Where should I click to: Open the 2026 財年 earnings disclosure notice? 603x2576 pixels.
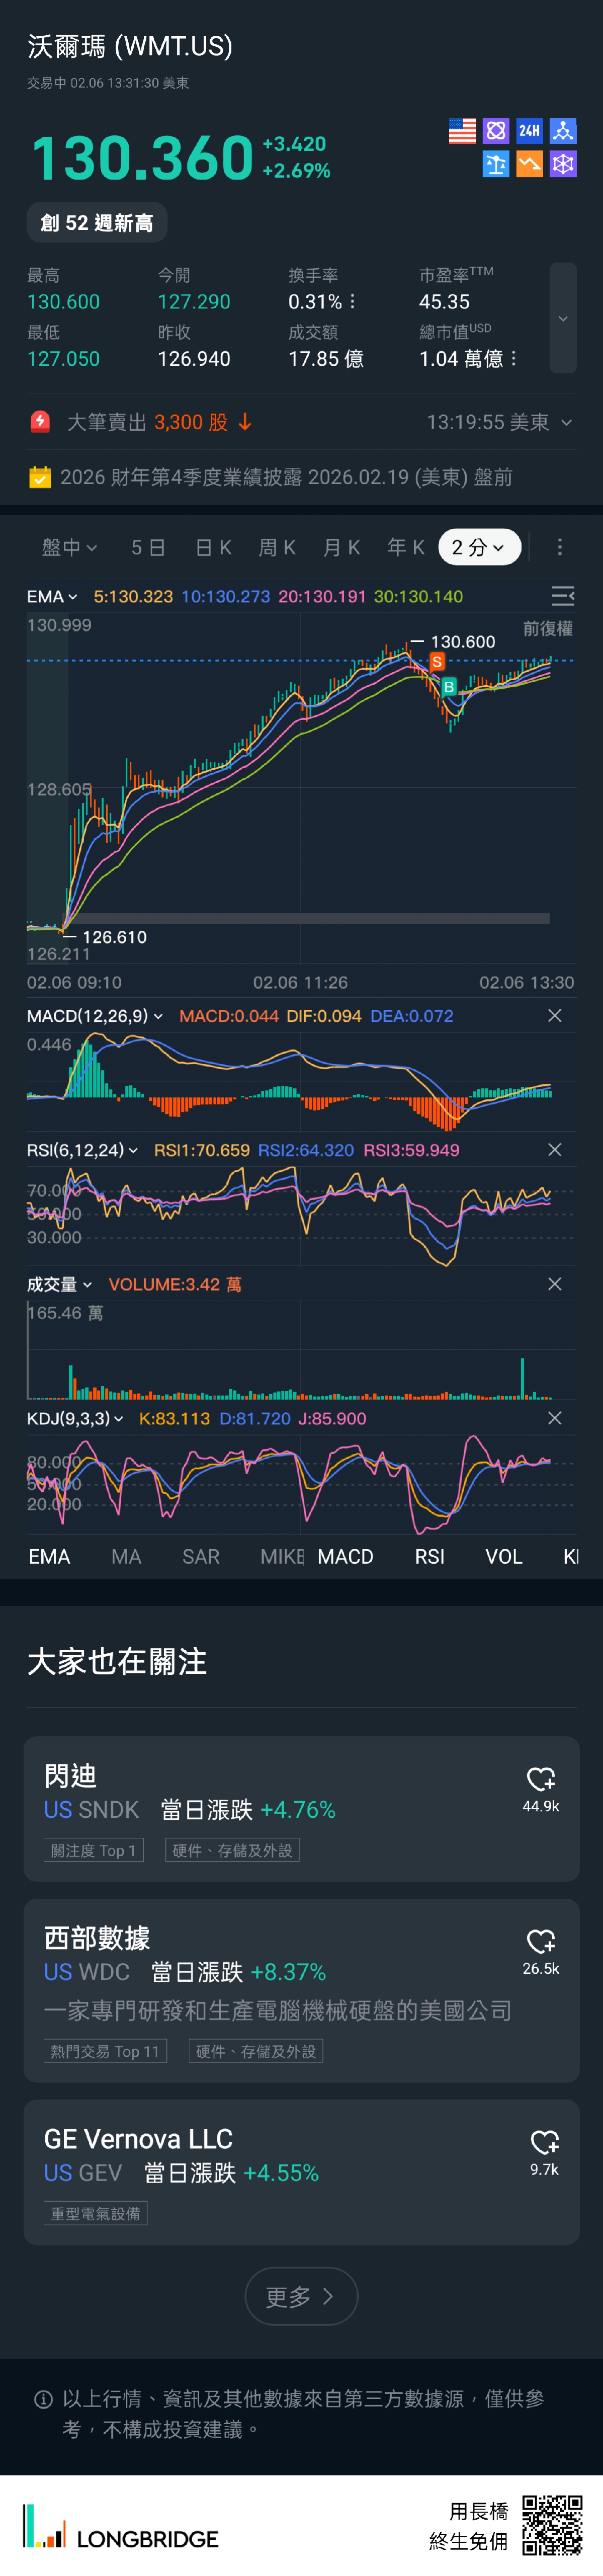coord(286,477)
